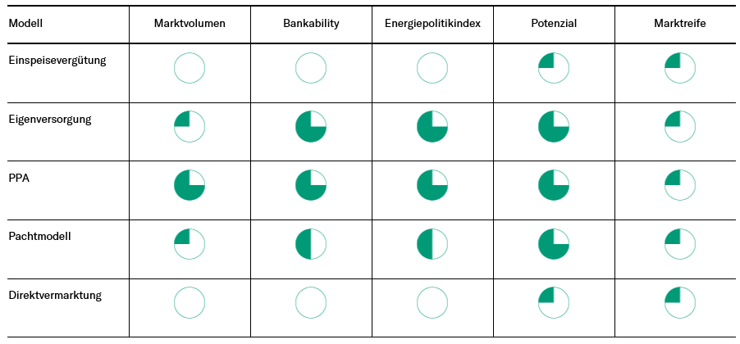Click the Eigenversorgung Energiepolitikindex pie icon
Viewport: 740px width, 344px height.
pos(432,127)
